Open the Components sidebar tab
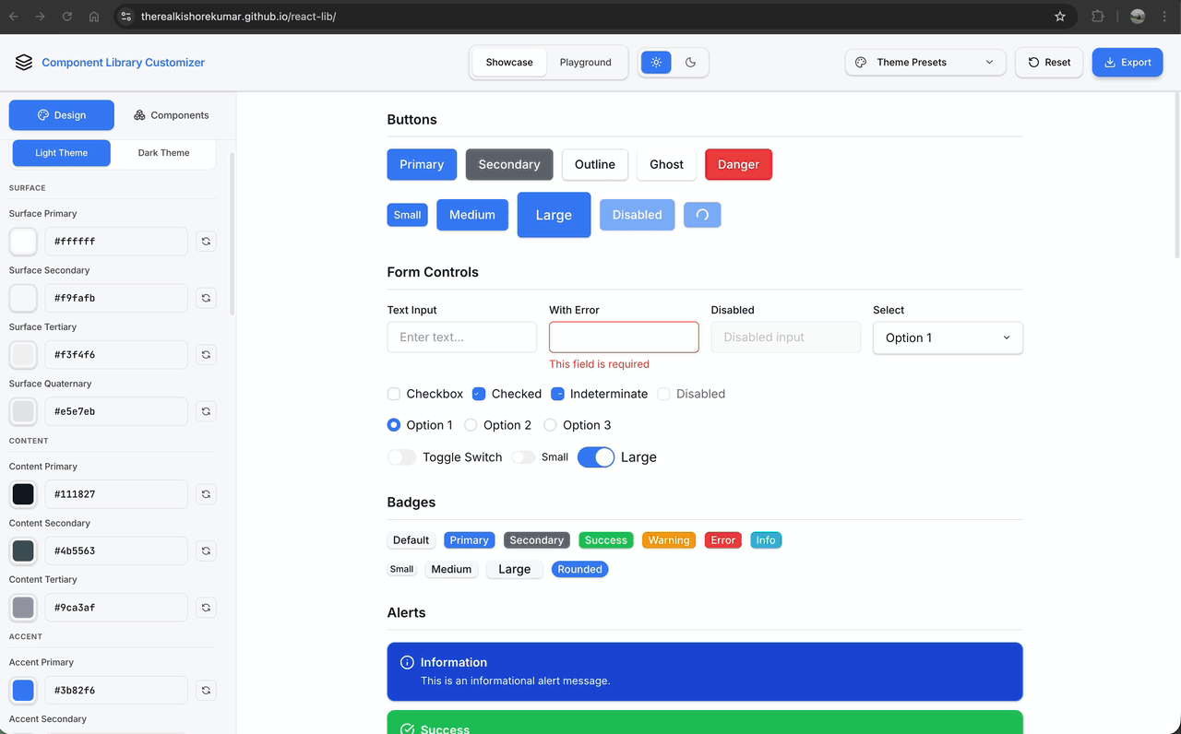 171,115
